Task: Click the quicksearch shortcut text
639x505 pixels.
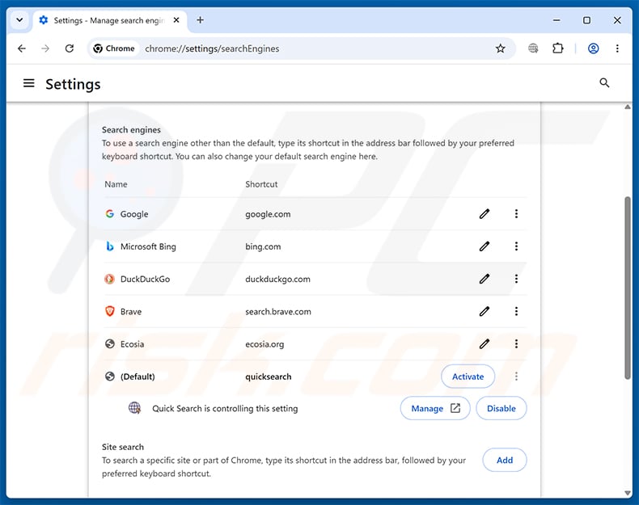Action: [269, 377]
